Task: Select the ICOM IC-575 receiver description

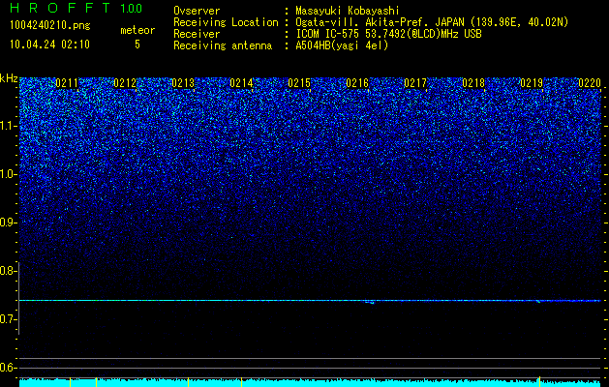Action: (388, 34)
